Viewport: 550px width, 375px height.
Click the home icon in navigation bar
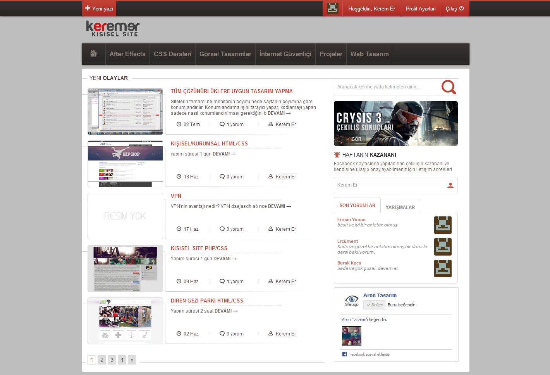pyautogui.click(x=94, y=54)
